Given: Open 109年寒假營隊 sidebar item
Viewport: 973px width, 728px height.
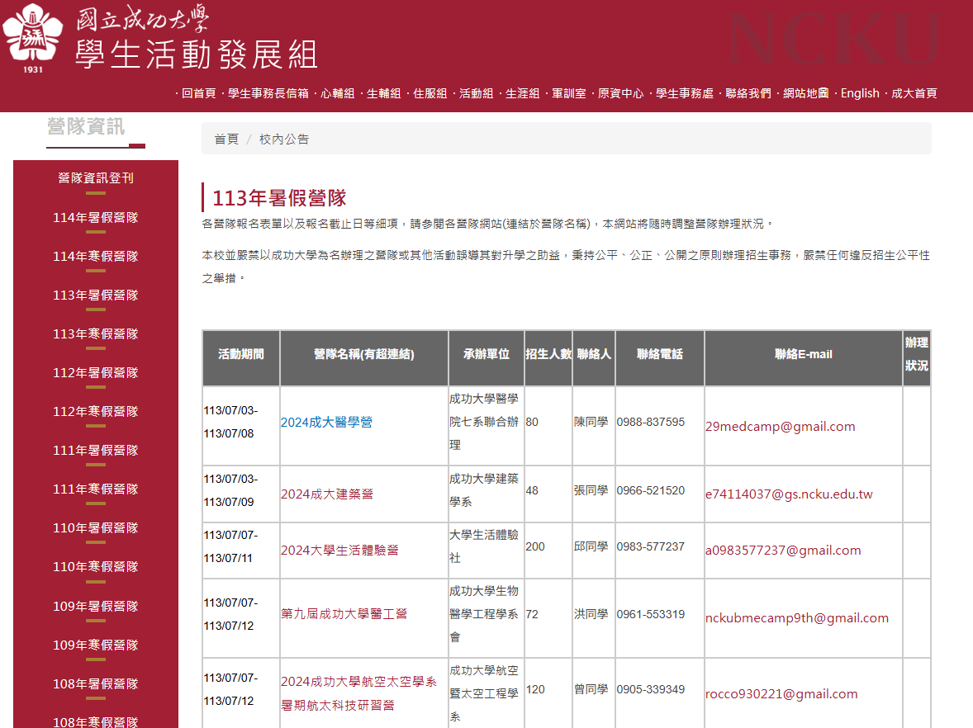Looking at the screenshot, I should pyautogui.click(x=96, y=645).
